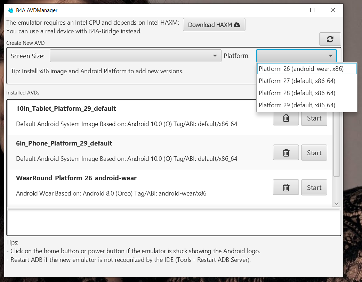Viewport: 362px width, 282px height.
Task: Minimize the B4A AVDManager window
Action: [292, 10]
